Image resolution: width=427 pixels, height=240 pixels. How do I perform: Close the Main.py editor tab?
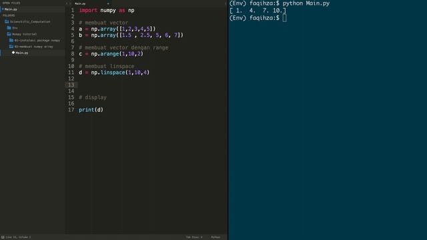coord(108,3)
